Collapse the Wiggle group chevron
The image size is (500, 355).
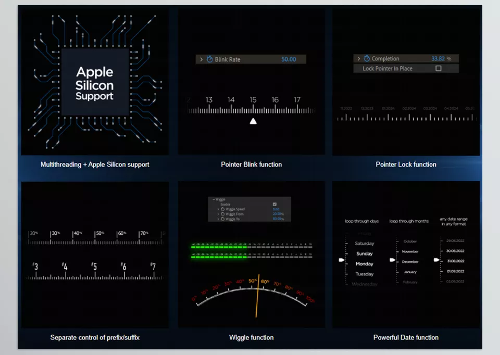pyautogui.click(x=214, y=199)
